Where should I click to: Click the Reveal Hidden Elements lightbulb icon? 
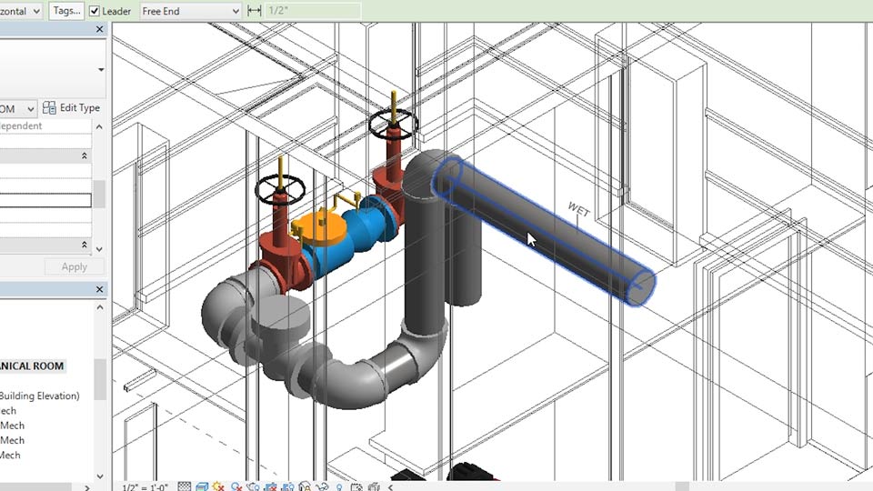[x=338, y=486]
